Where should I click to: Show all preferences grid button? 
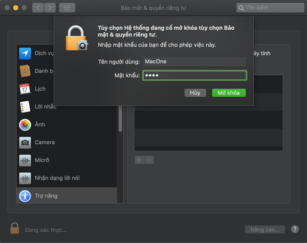pyautogui.click(x=67, y=8)
